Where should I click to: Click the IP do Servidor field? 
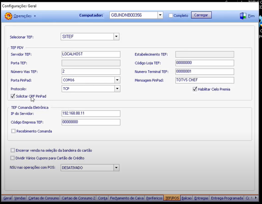pyautogui.click(x=91, y=113)
